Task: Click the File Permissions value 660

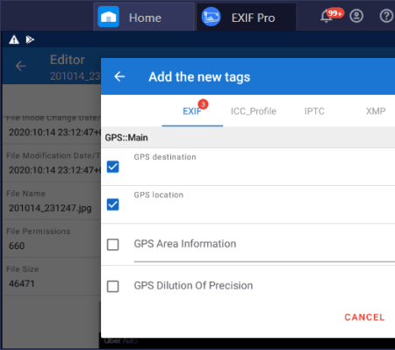Action: pyautogui.click(x=17, y=246)
